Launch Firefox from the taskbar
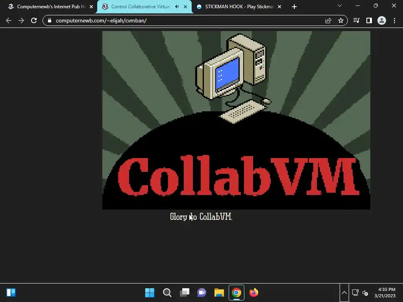Viewport: 403px width, 302px height. point(254,293)
